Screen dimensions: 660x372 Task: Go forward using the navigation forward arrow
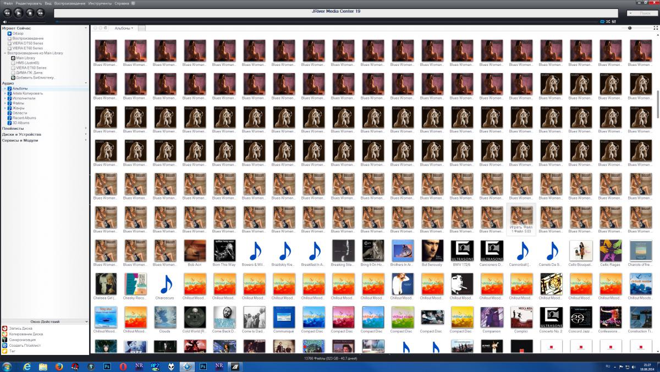point(101,27)
